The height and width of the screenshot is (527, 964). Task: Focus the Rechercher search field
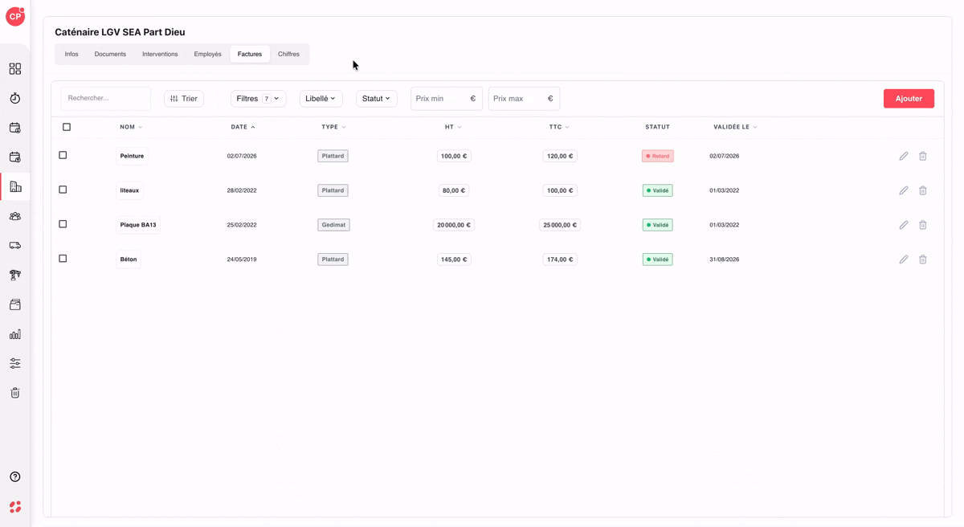(106, 99)
